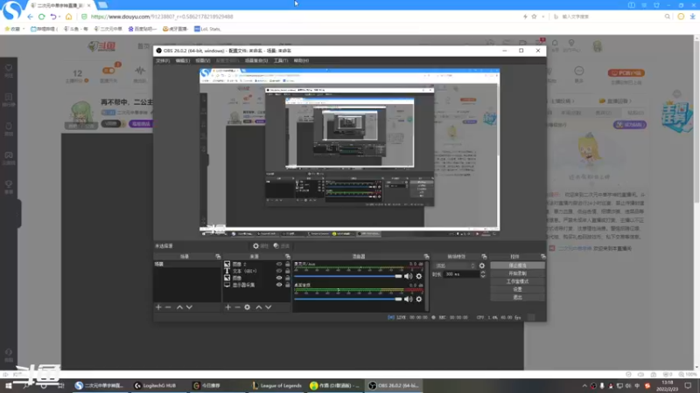Image resolution: width=700 pixels, height=393 pixels.
Task: Toggle visibility of the 显示器采集 source
Action: point(279,285)
